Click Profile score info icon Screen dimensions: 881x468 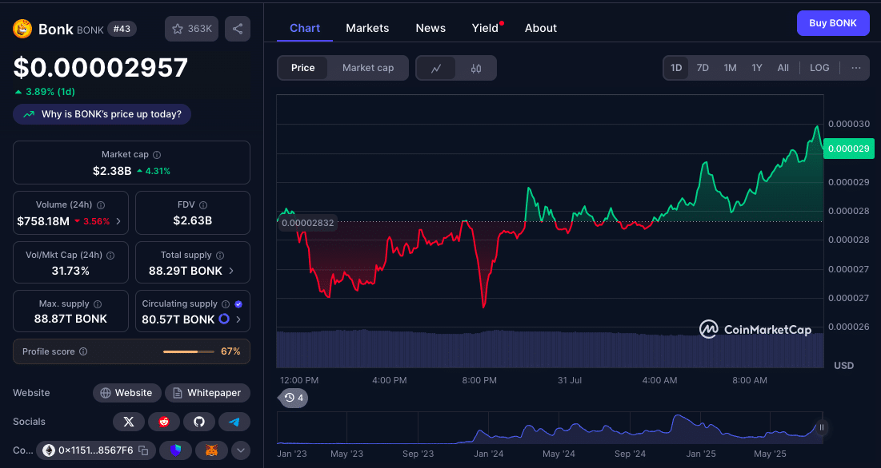(x=83, y=351)
